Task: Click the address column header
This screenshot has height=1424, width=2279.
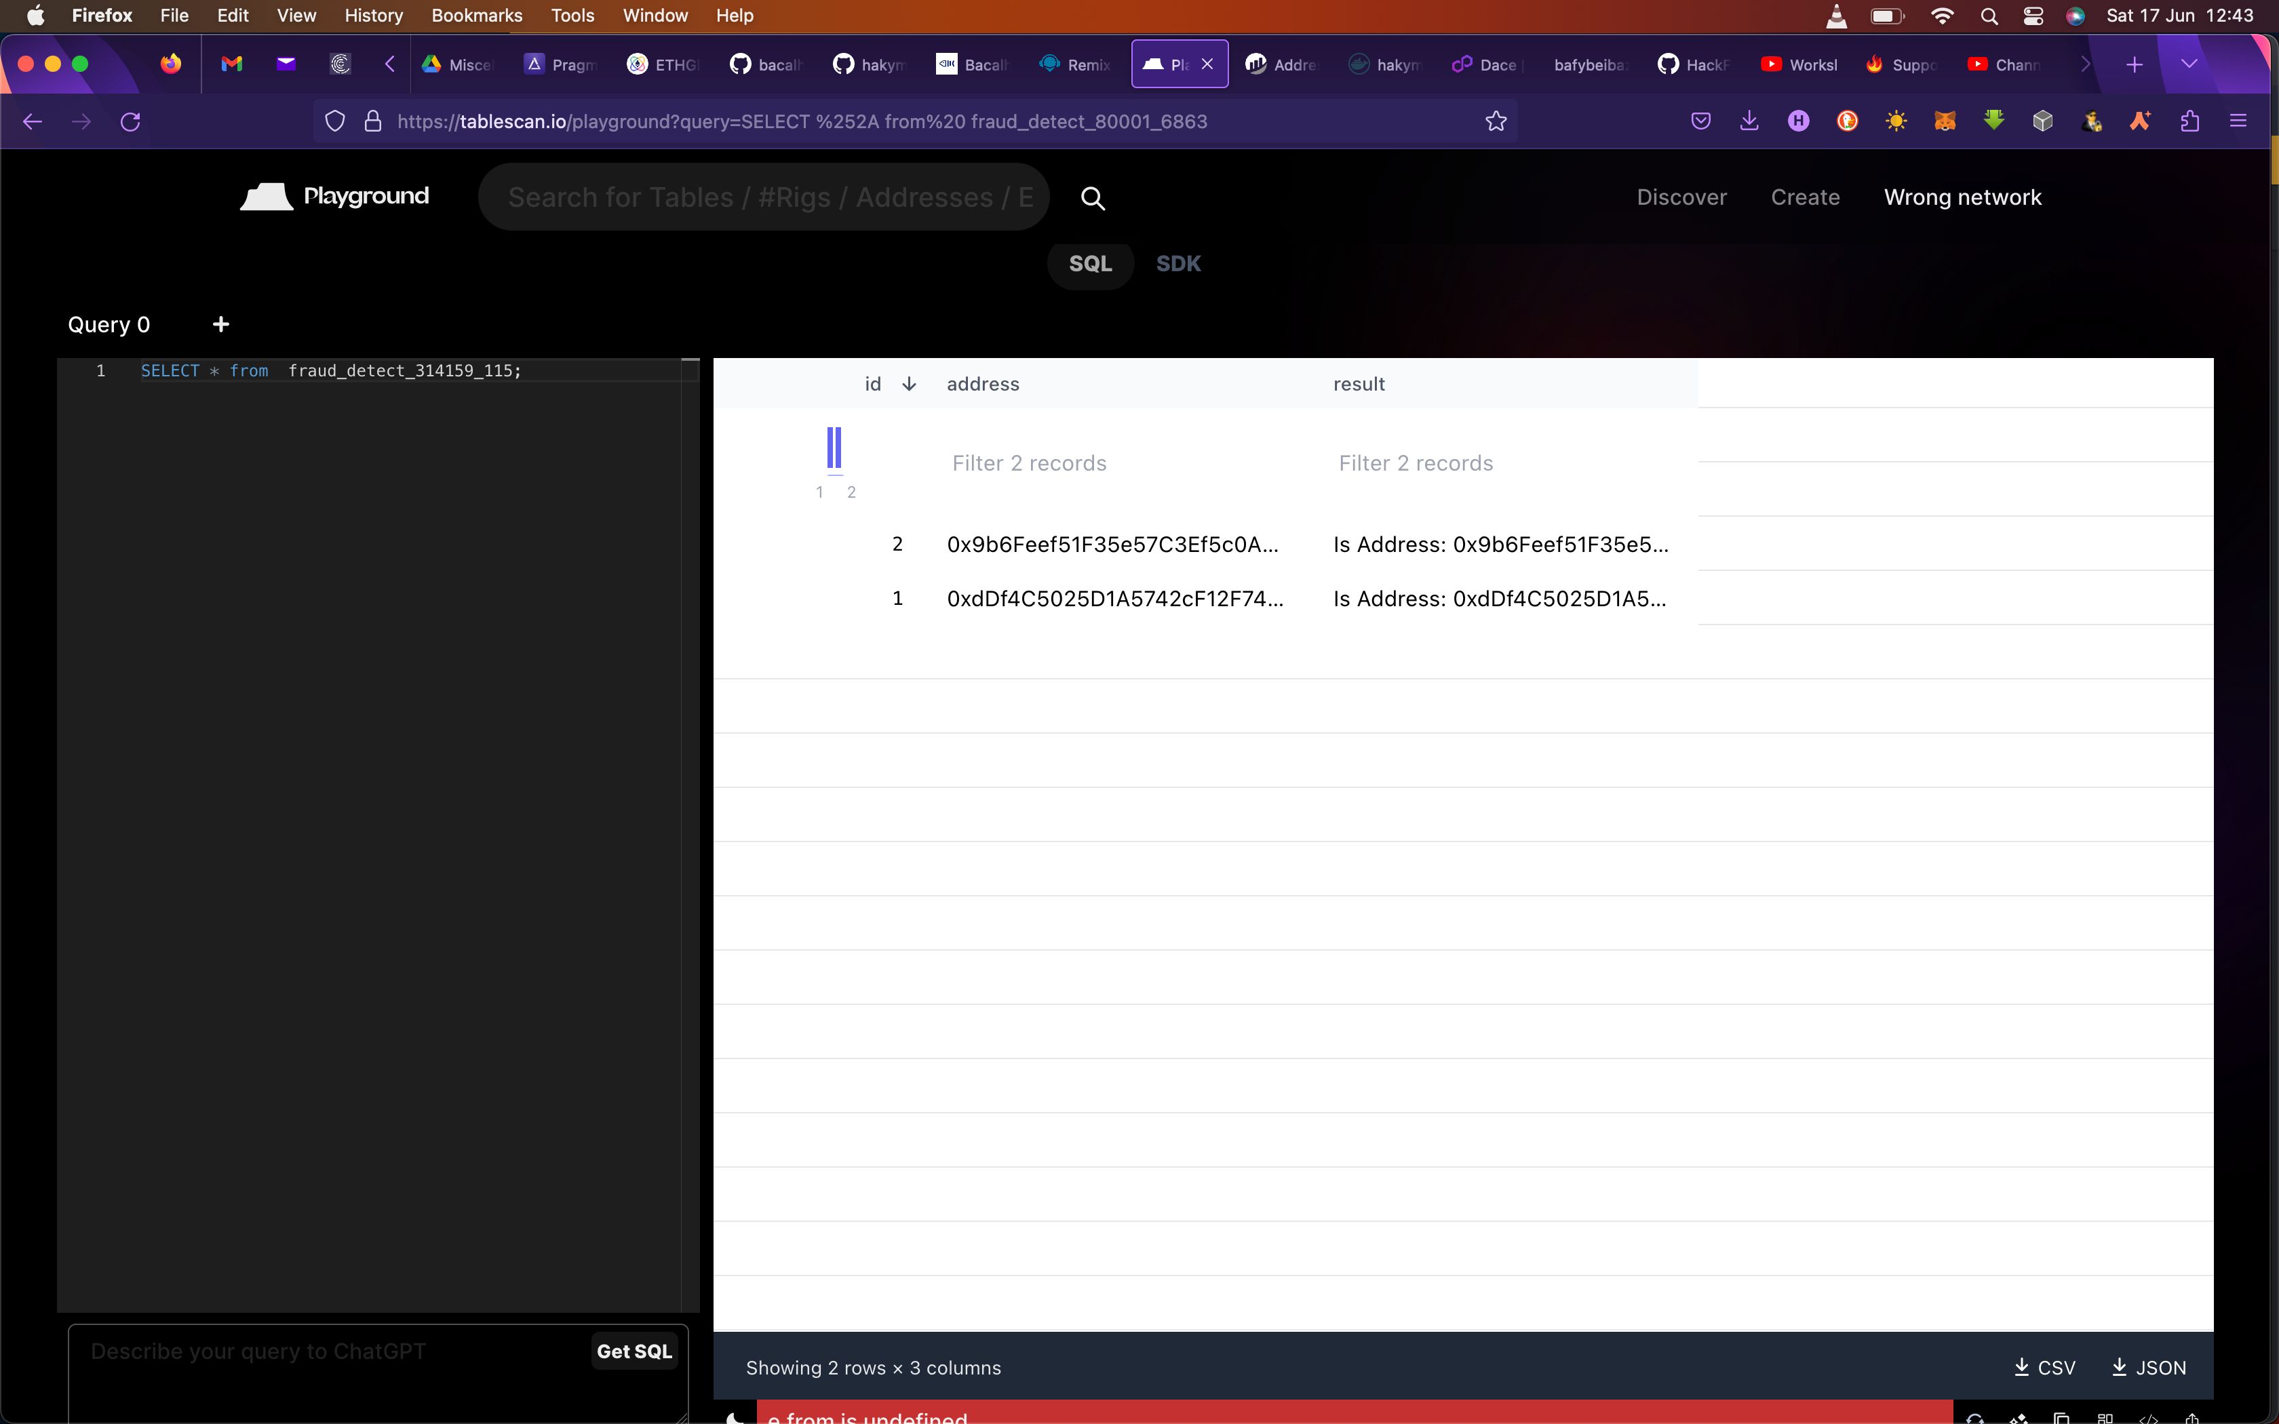Action: click(983, 384)
